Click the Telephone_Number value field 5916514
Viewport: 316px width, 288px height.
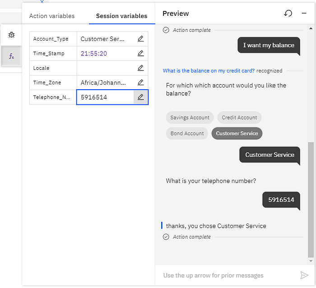[x=105, y=97]
